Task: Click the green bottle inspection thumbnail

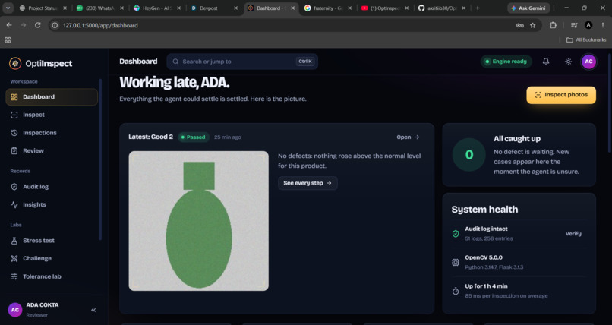Action: (199, 221)
